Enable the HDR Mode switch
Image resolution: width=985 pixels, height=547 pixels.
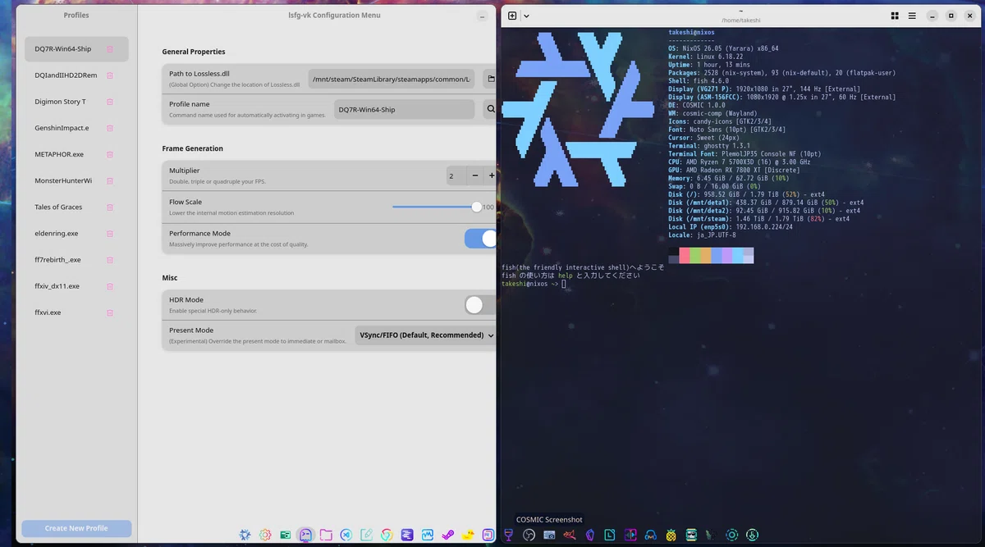coord(481,305)
